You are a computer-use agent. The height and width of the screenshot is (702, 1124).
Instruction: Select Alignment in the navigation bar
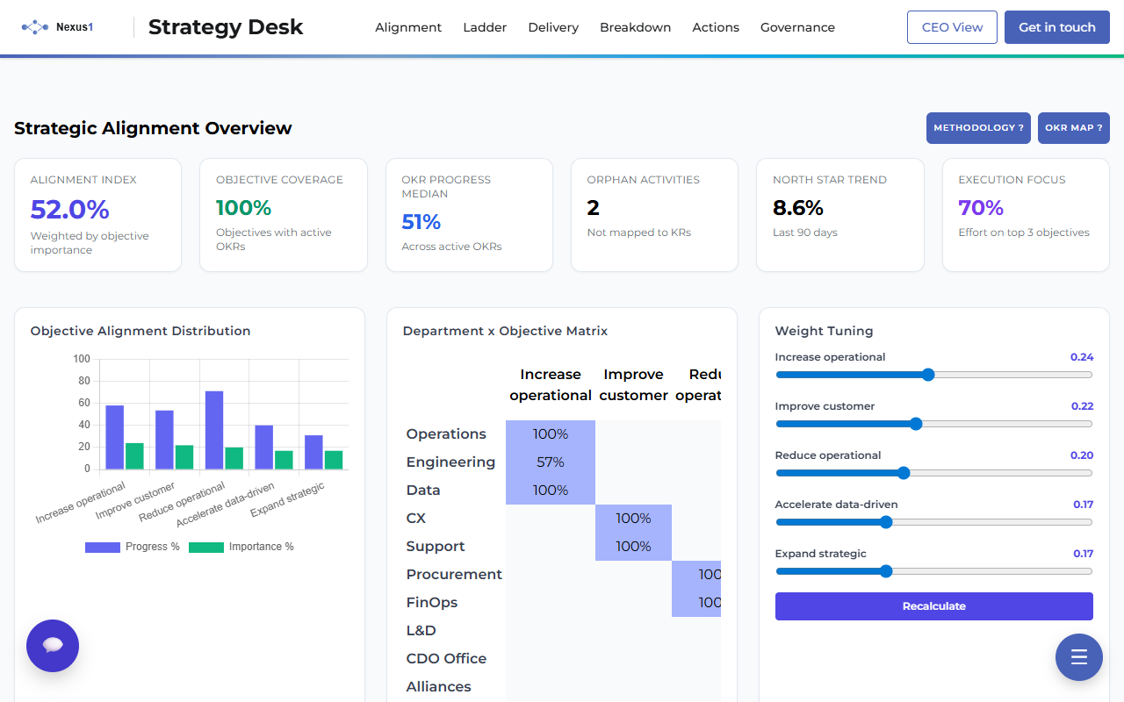click(408, 27)
